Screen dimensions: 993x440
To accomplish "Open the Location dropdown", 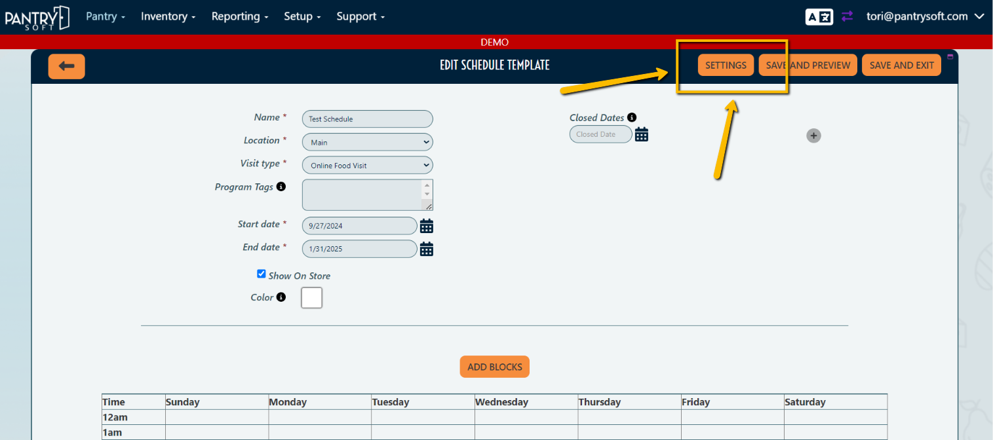I will pos(367,141).
